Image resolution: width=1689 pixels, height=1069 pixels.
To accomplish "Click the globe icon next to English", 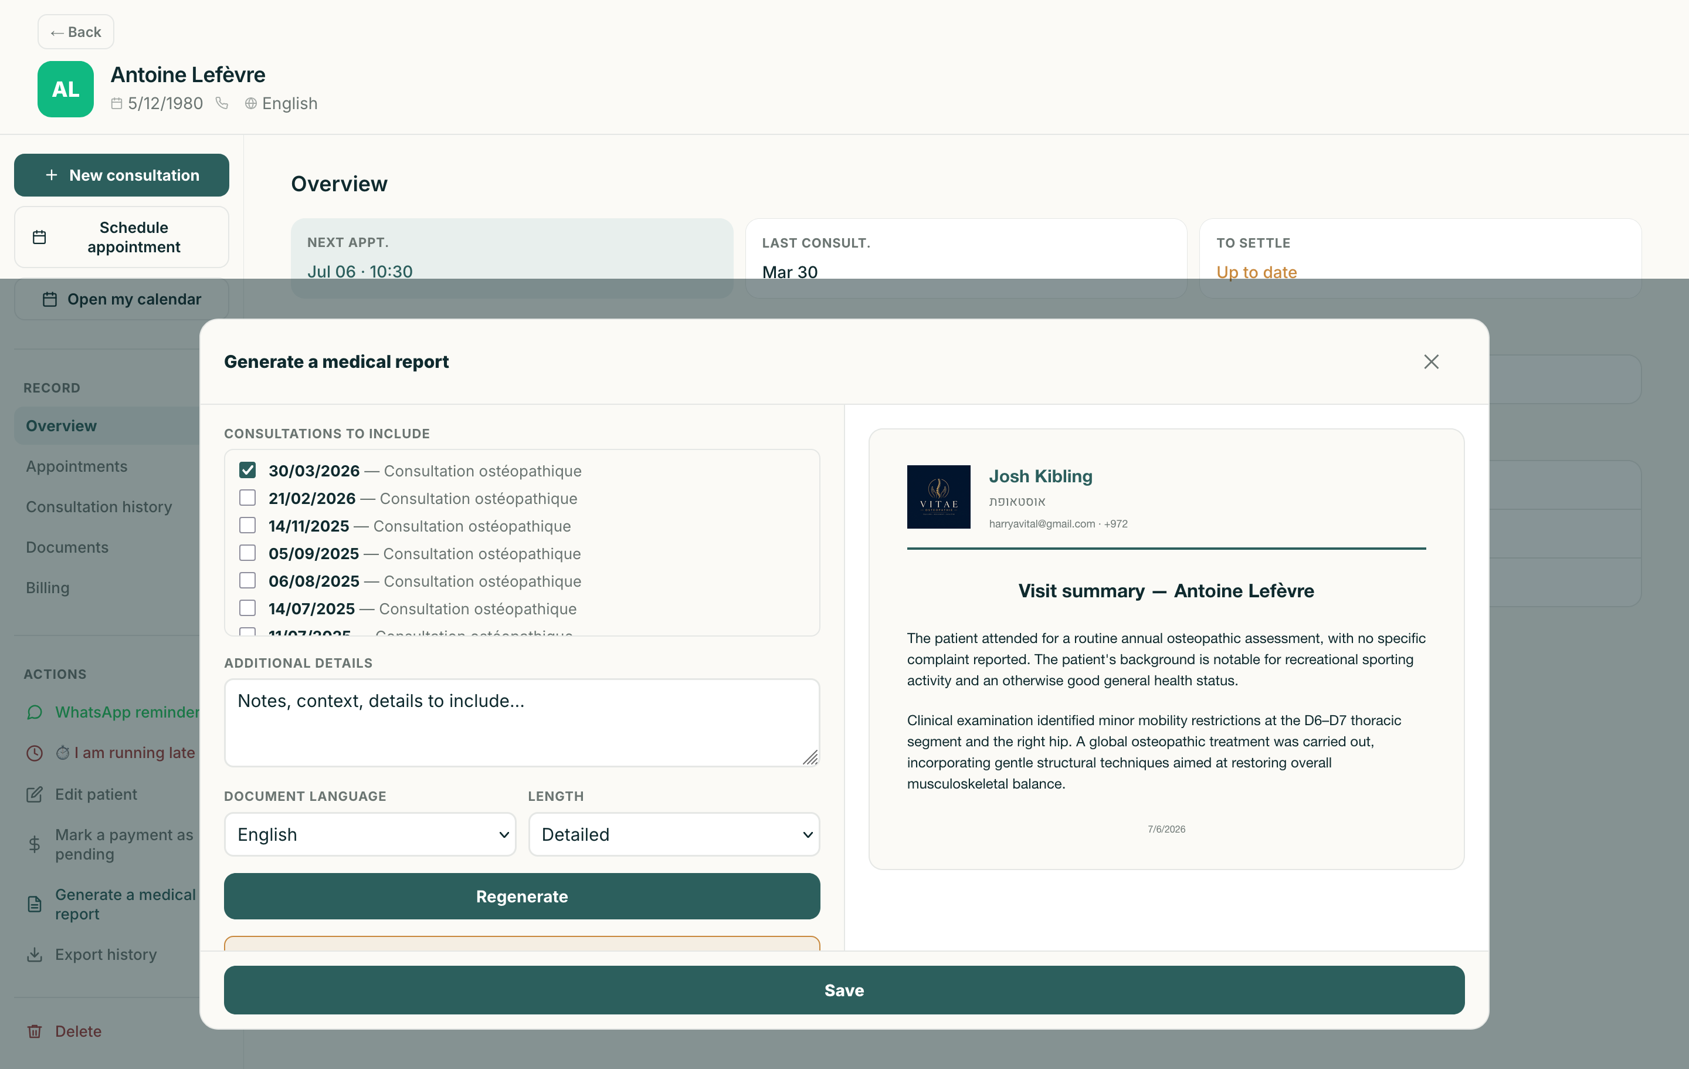I will (x=250, y=103).
